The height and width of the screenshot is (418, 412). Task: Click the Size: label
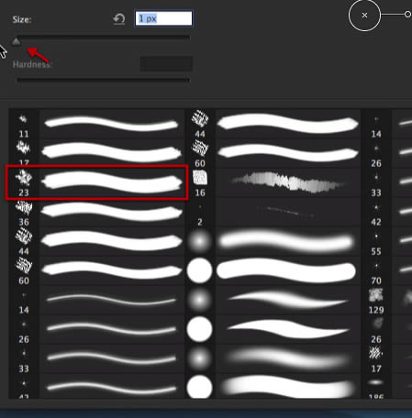point(22,19)
